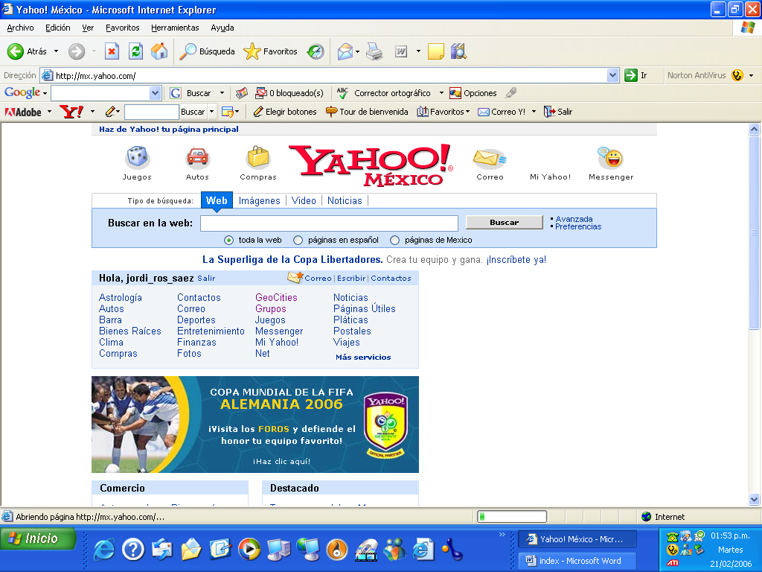Open the GeoCities link
Image resolution: width=762 pixels, height=572 pixels.
point(276,297)
